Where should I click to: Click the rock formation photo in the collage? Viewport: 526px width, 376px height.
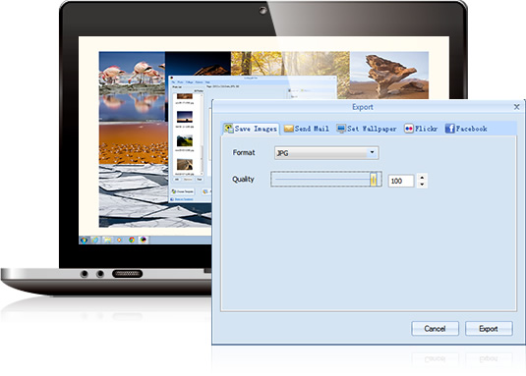389,75
